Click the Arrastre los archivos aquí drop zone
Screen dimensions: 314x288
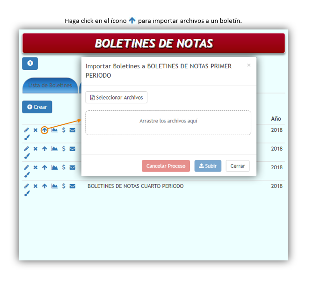pos(168,122)
